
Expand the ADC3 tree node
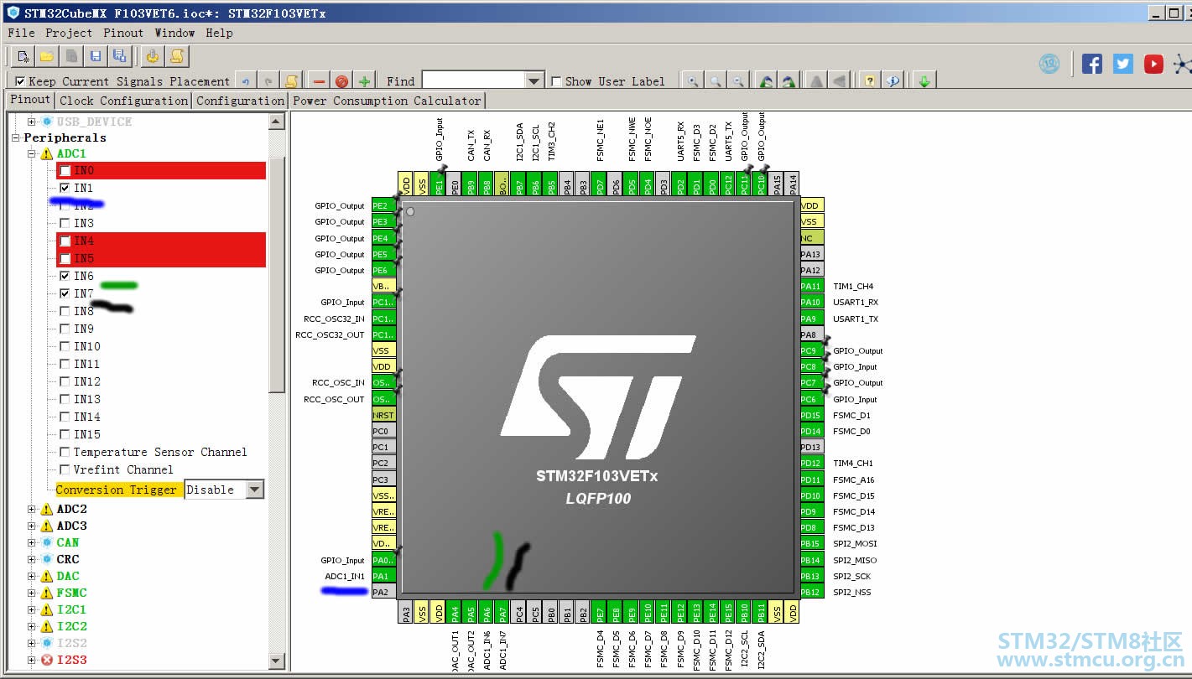tap(32, 526)
